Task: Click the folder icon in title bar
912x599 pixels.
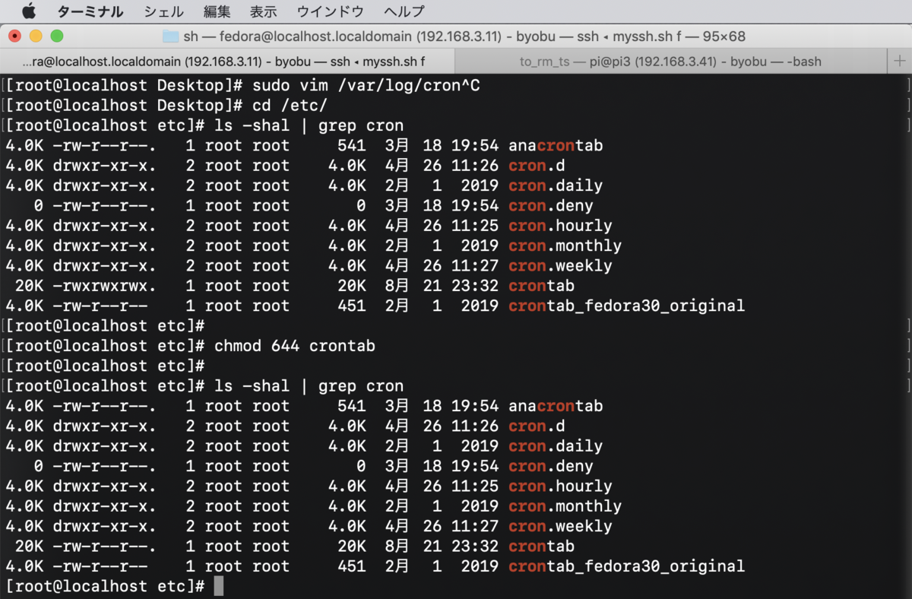Action: [170, 36]
